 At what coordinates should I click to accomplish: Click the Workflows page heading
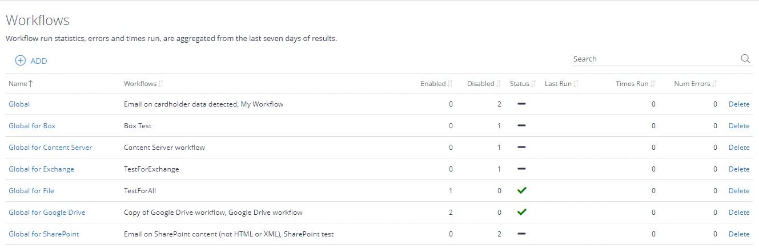(38, 21)
